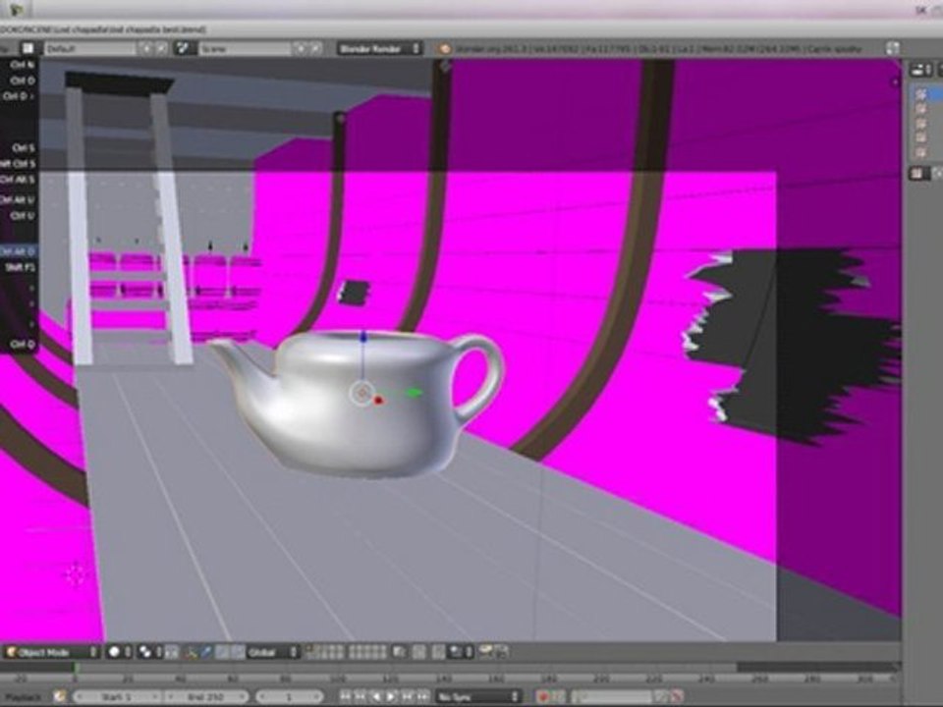Toggle proportional editing icon in 3D header
This screenshot has width=943, height=707.
pyautogui.click(x=419, y=652)
